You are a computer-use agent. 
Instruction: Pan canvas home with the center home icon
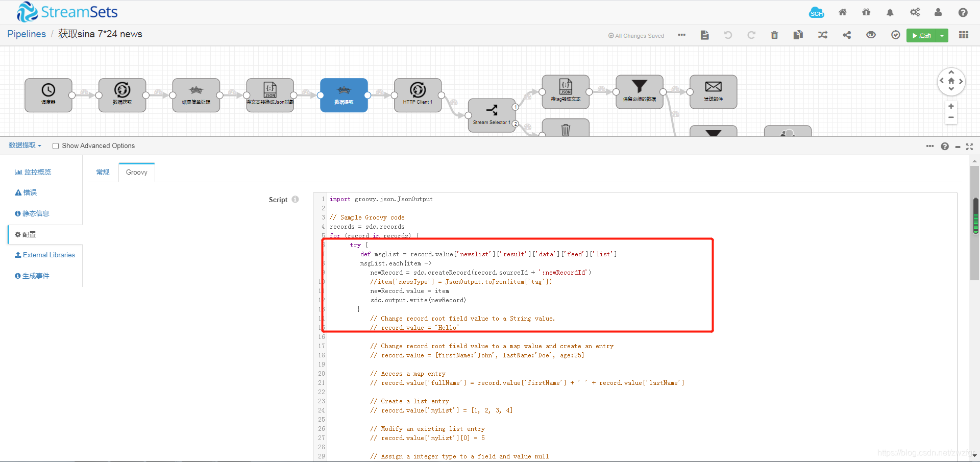click(x=951, y=81)
